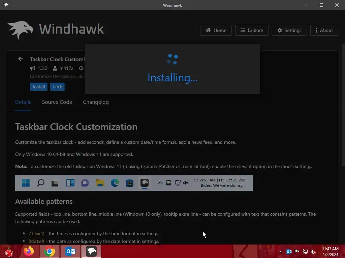Go back using the left arrow

[21, 59]
